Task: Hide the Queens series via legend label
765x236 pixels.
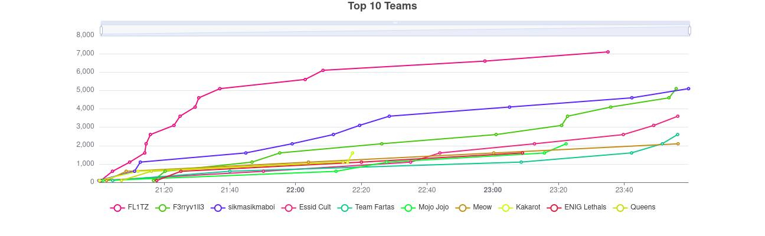Action: click(642, 207)
